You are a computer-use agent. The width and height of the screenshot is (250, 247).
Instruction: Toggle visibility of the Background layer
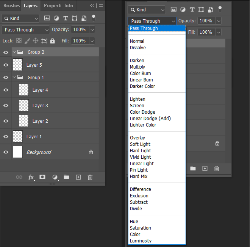pos(6,152)
